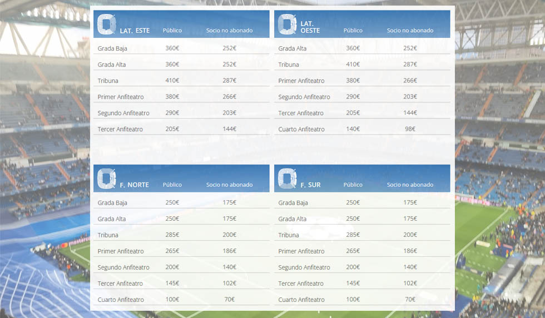Select Segundo Anfiteatro label in LAT. ESTE

[x=123, y=113]
